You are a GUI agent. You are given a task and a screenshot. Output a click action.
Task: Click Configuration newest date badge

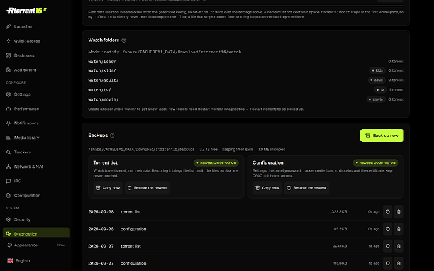pyautogui.click(x=376, y=163)
